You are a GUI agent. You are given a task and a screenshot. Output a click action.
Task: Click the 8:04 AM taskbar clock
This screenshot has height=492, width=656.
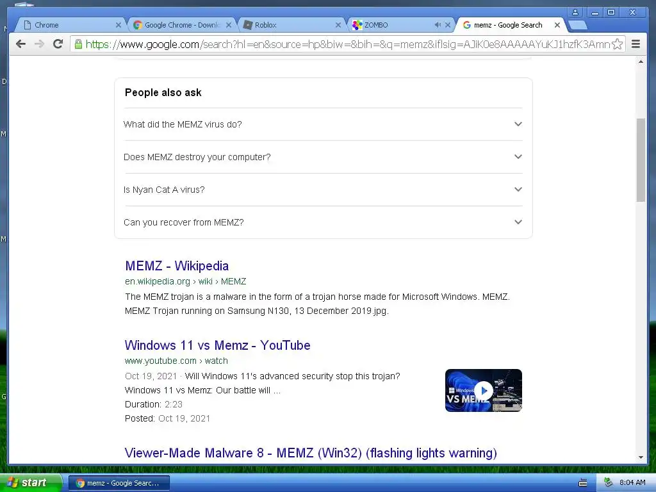[x=632, y=482]
